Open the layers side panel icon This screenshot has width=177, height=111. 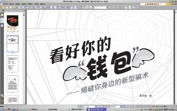tap(2, 26)
